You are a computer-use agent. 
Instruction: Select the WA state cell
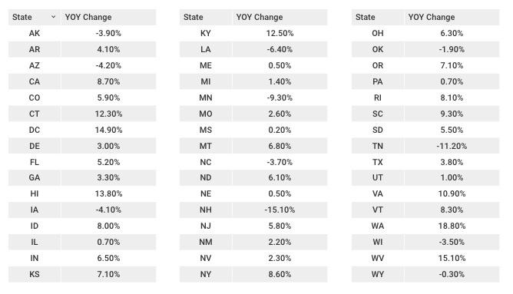click(x=378, y=226)
